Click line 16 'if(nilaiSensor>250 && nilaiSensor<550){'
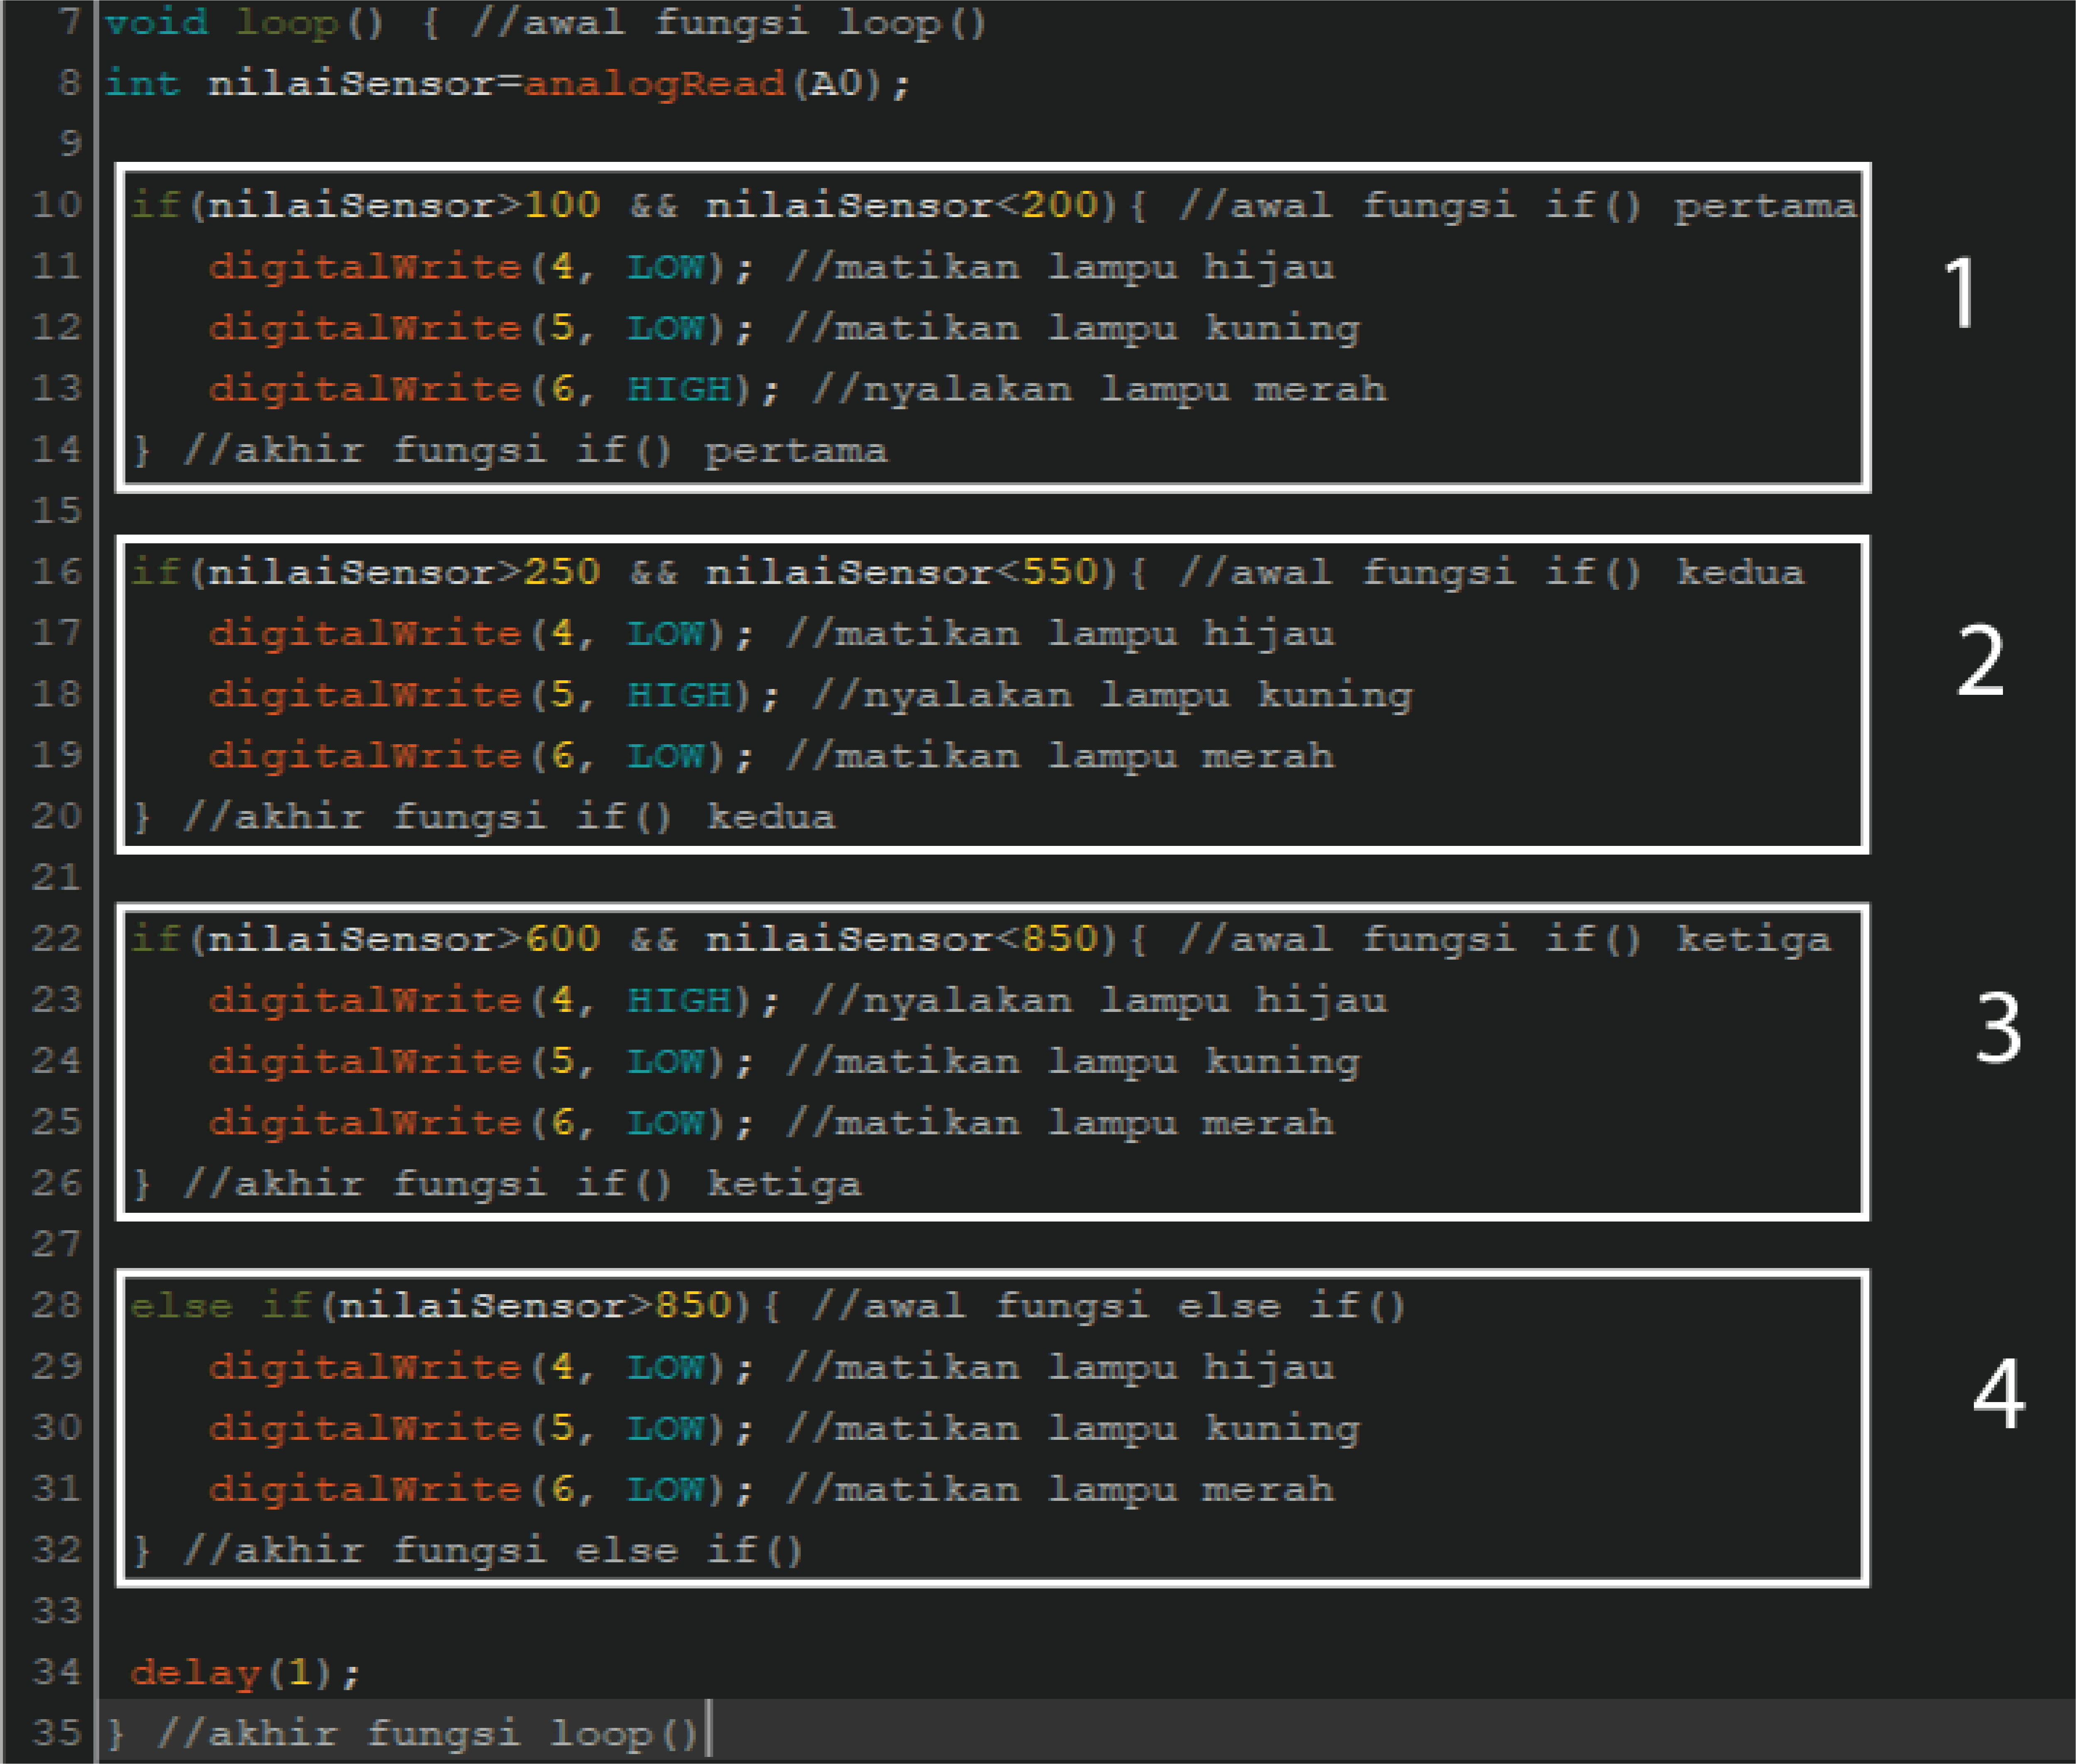Screen dimensions: 2076x1764 click(638, 573)
